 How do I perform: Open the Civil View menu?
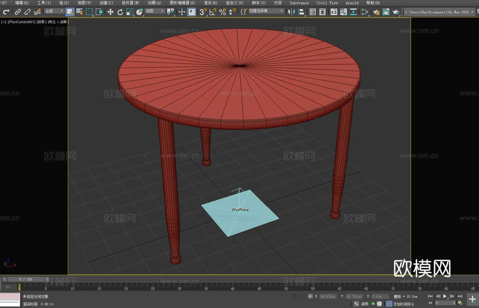point(327,3)
